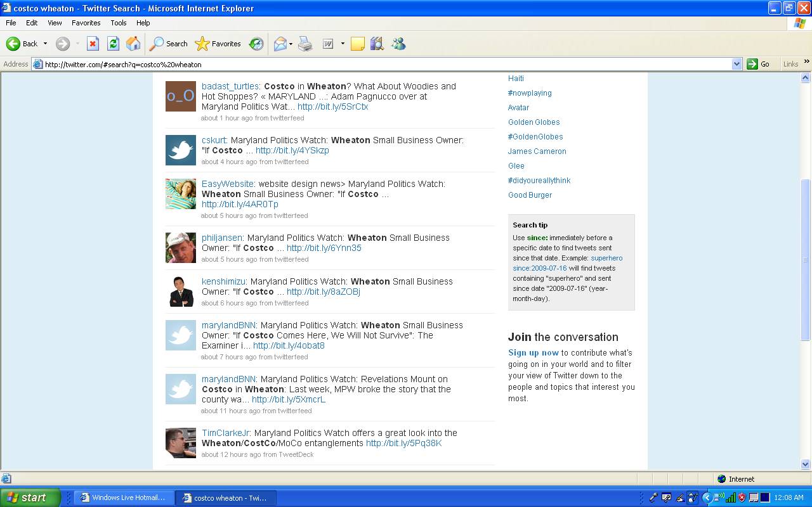
Task: Open the Search pane from the toolbar
Action: coord(168,44)
